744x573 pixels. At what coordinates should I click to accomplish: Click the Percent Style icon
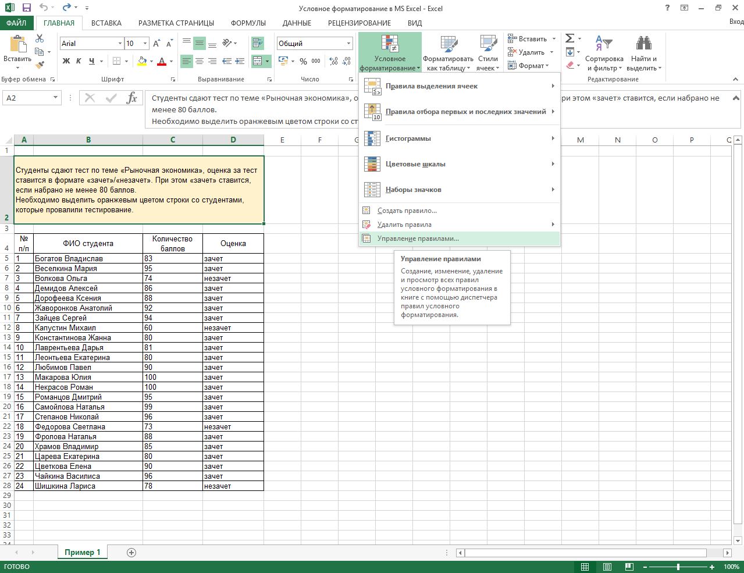coord(303,61)
